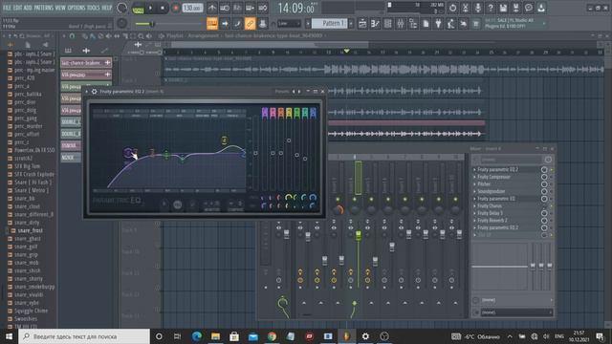The width and height of the screenshot is (612, 344).
Task: Toggle Pitcher slot on/off knob
Action: [544, 184]
